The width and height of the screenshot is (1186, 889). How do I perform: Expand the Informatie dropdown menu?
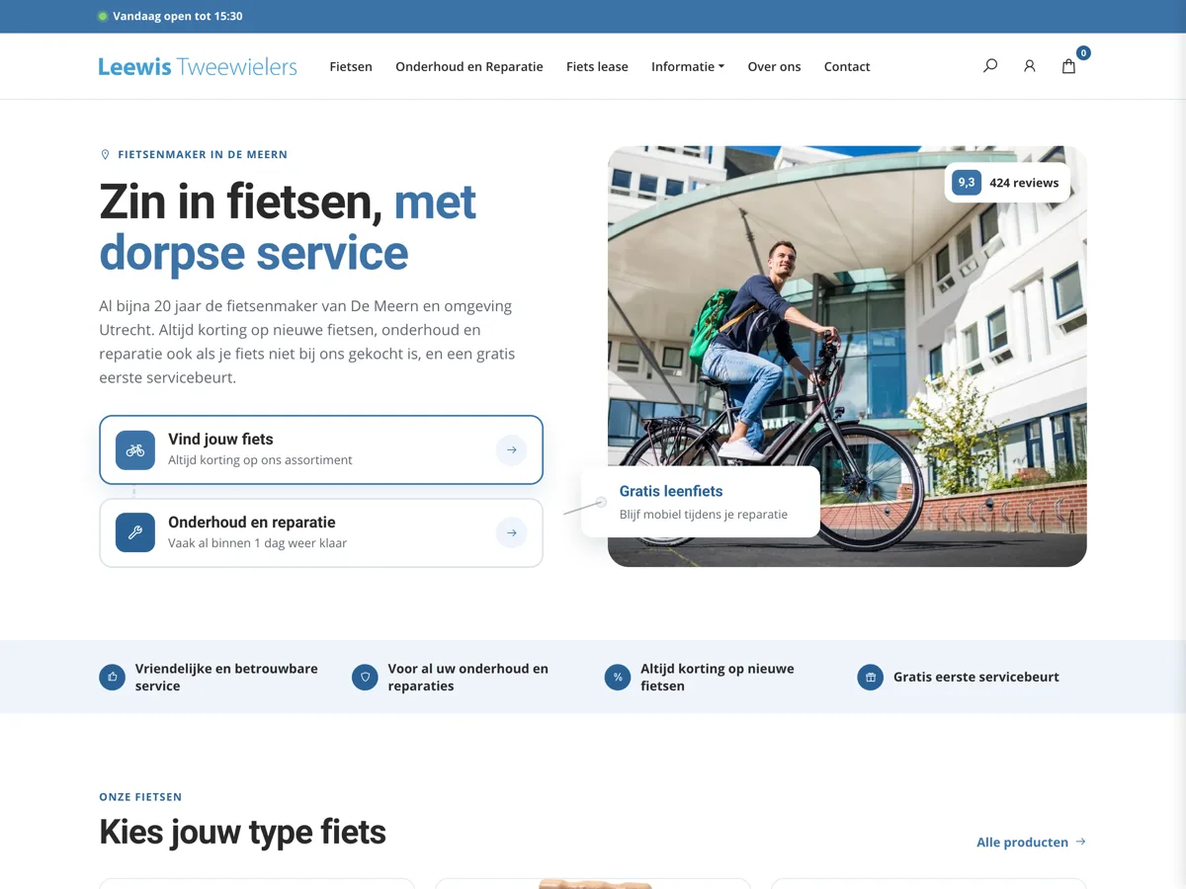coord(688,66)
